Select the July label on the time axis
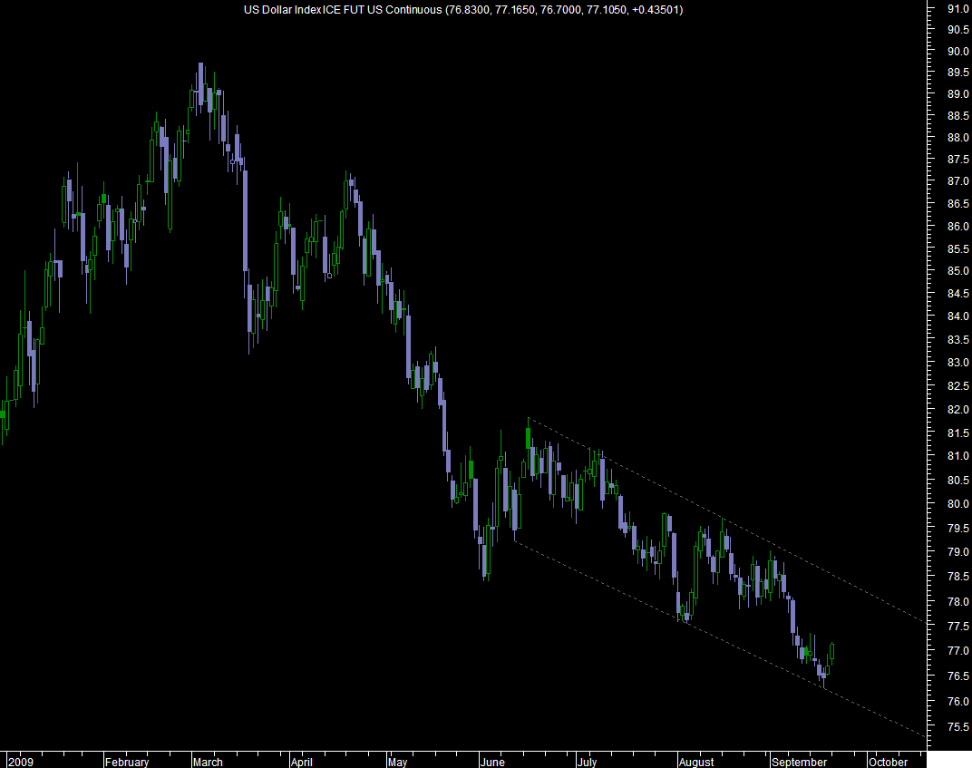The width and height of the screenshot is (972, 768). tap(587, 762)
